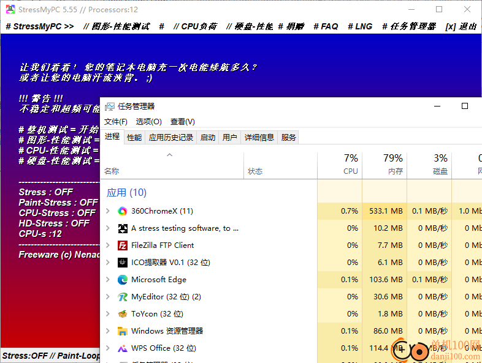The height and width of the screenshot is (363, 482).
Task: Expand the FileZilla FTP Client row
Action: tap(108, 245)
